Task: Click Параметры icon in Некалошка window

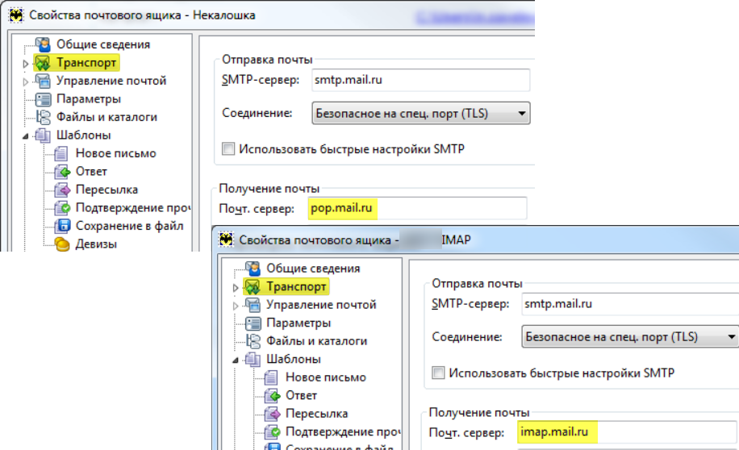Action: pos(43,99)
